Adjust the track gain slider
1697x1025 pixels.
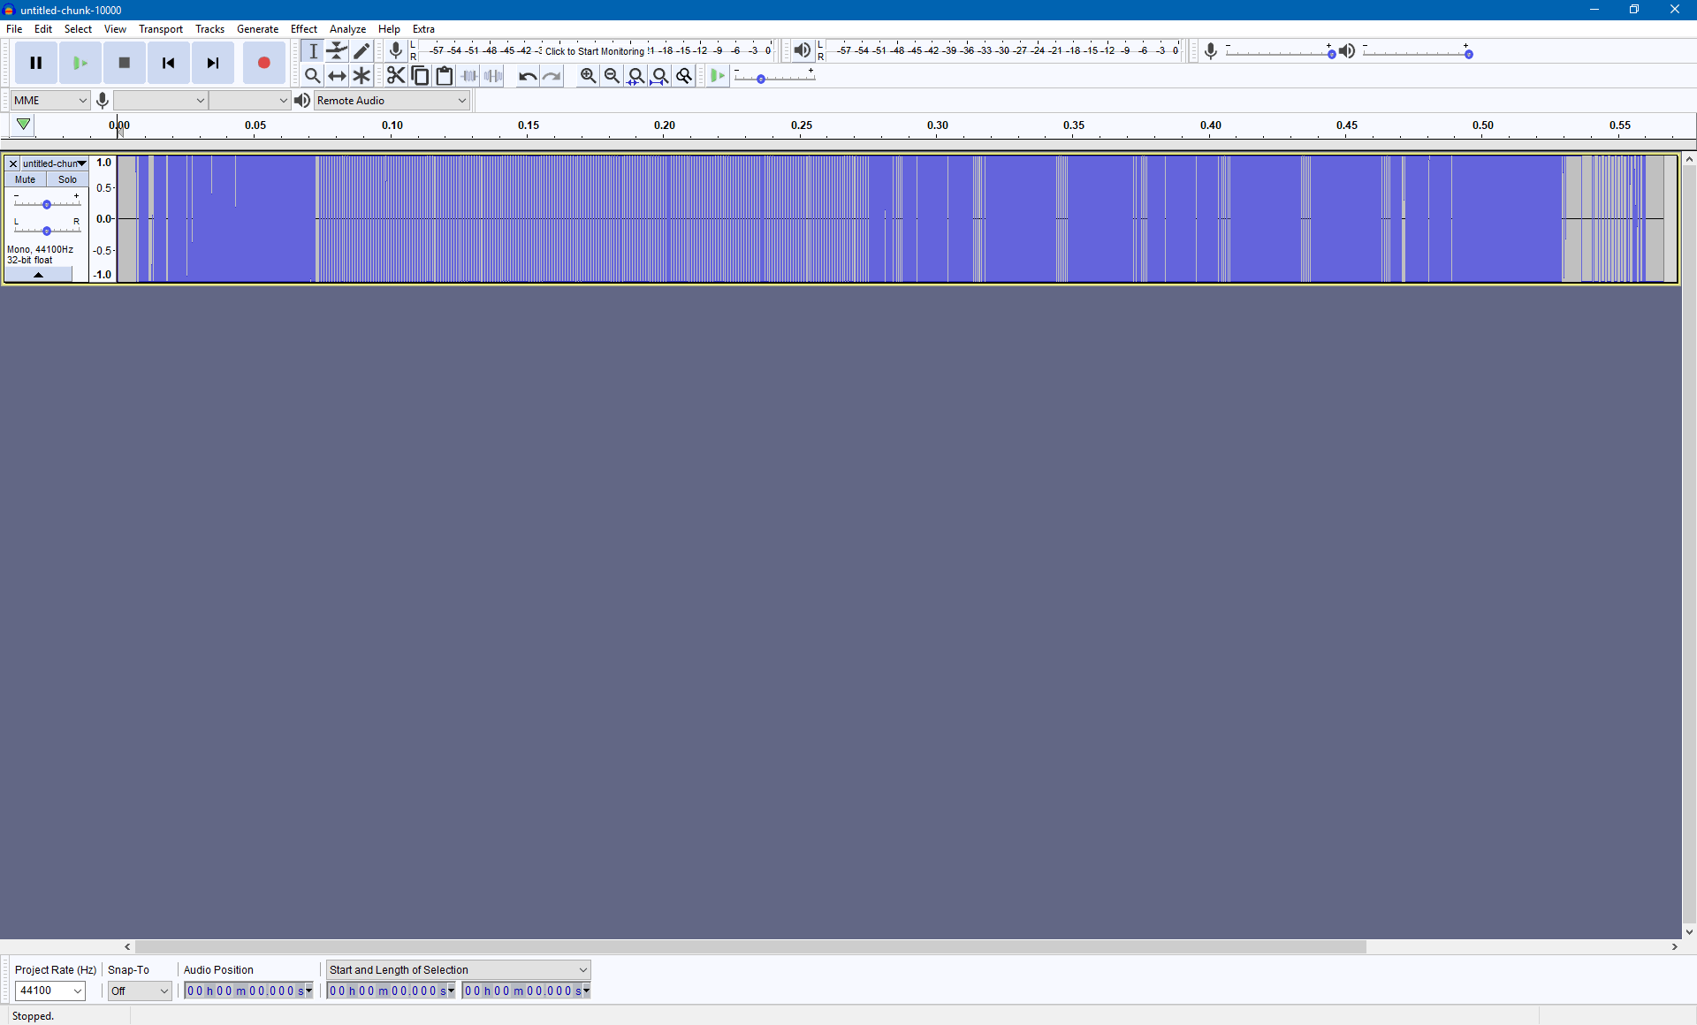(x=47, y=204)
